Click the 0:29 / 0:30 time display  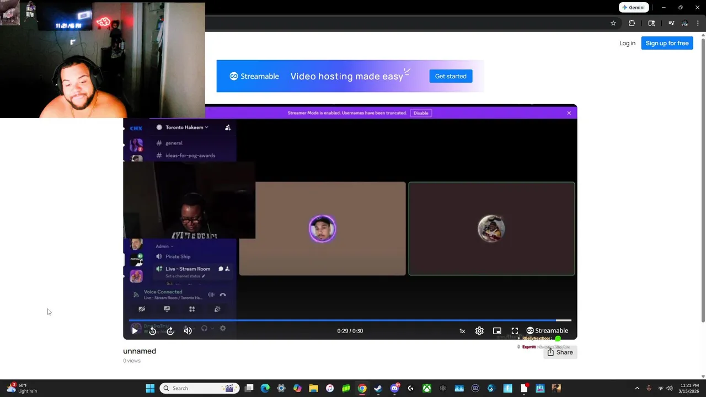point(350,331)
